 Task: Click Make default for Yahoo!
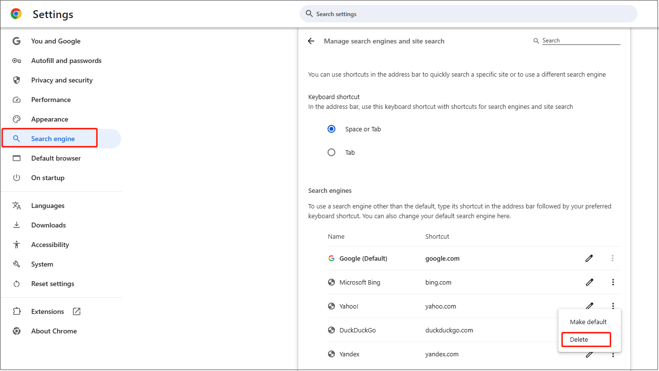[x=588, y=322]
